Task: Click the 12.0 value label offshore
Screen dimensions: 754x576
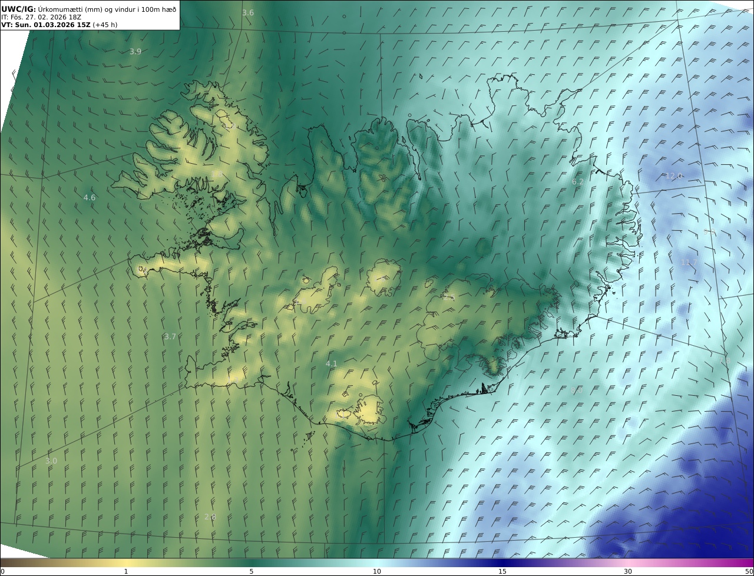Action: (674, 176)
